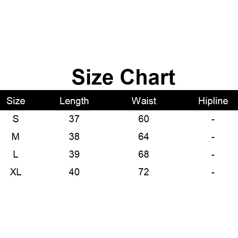238x238 pixels.
Task: Select the Size column header
Action: tap(16, 101)
